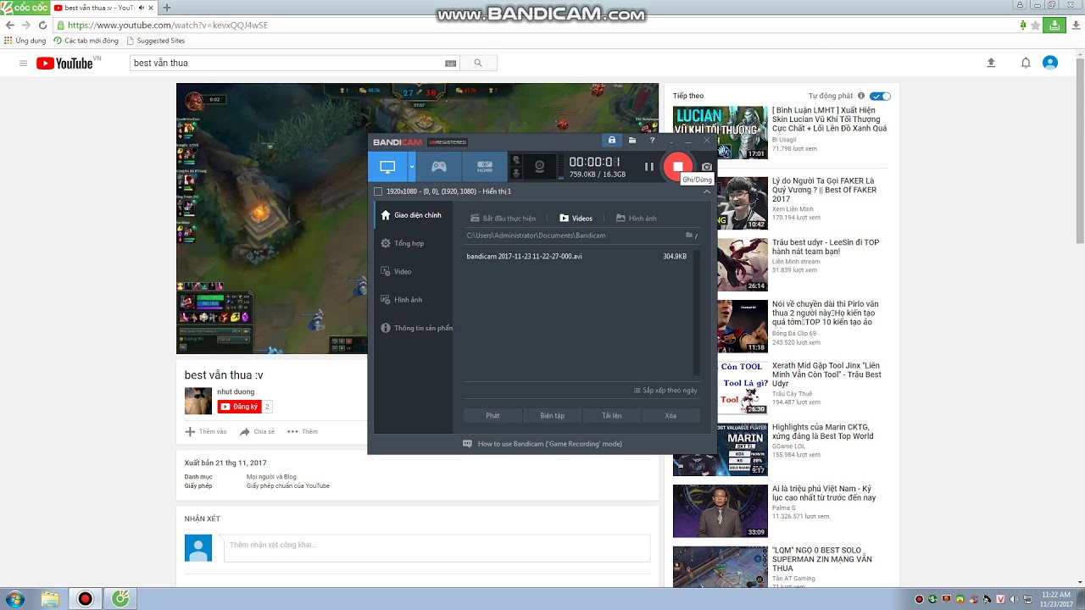This screenshot has height=610, width=1085.
Task: Open the YouTube hamburger guide menu
Action: [23, 63]
